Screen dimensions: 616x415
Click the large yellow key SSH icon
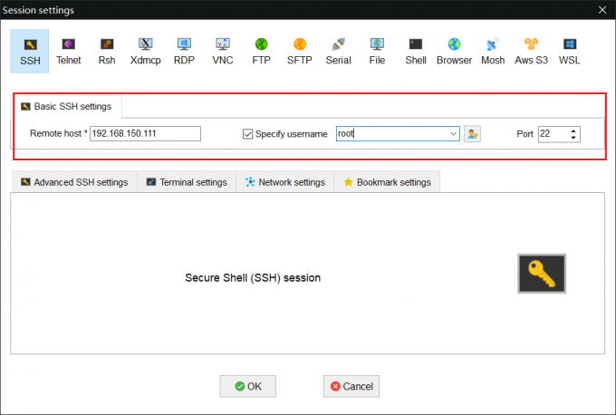(542, 274)
